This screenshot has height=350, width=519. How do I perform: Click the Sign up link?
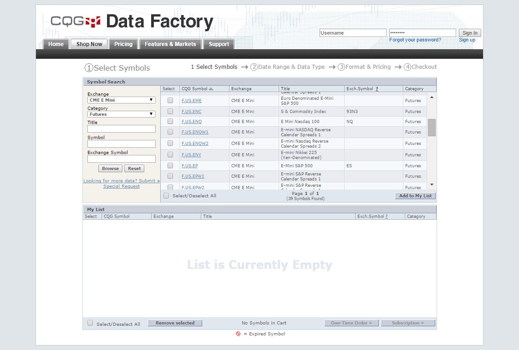tap(467, 40)
